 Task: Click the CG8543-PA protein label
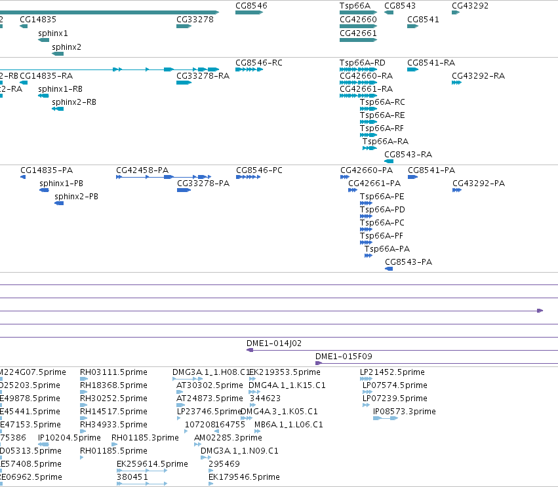pos(409,262)
